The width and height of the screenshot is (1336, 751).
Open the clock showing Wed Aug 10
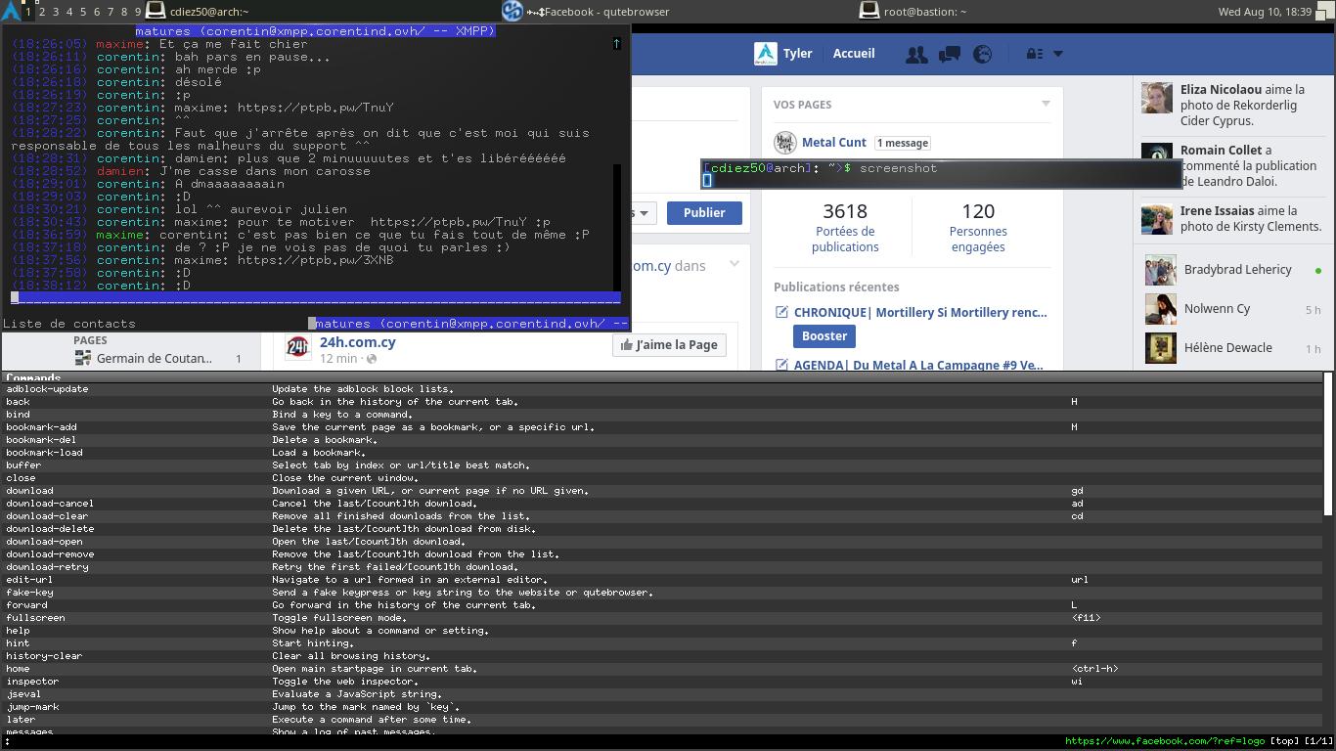pos(1265,12)
